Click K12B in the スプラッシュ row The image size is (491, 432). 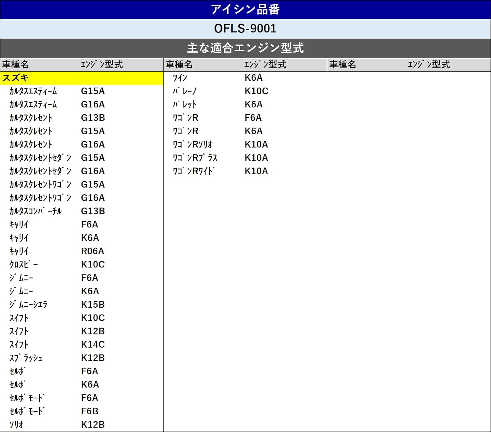pos(93,358)
